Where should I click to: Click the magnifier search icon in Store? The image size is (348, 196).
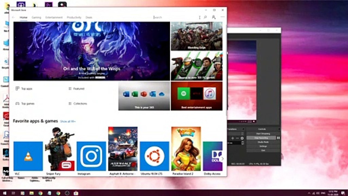205,17
